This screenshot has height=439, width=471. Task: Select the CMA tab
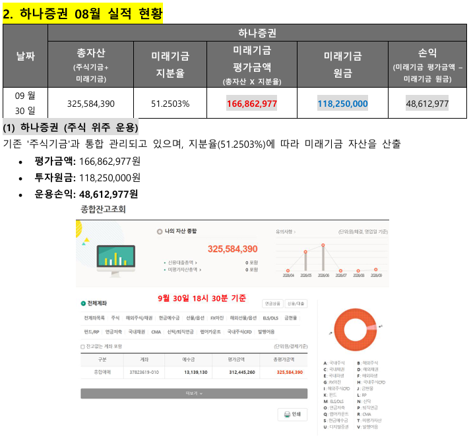(156, 332)
